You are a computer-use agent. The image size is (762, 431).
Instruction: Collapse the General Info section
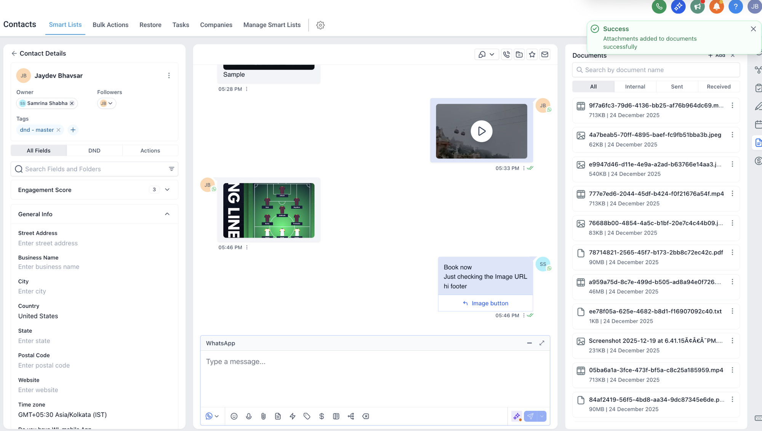[x=167, y=214]
